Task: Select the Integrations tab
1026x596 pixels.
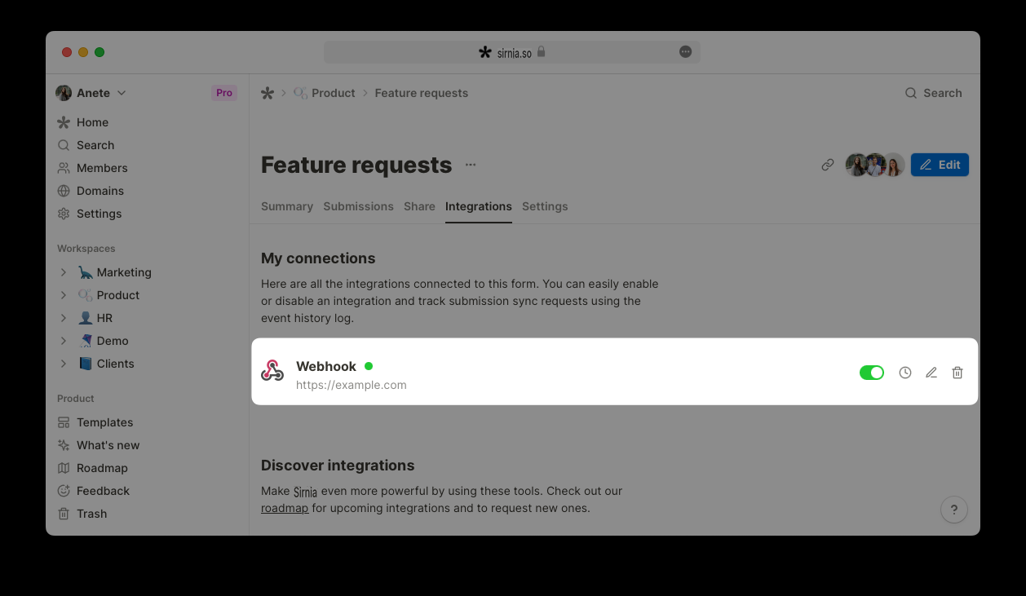Action: [479, 206]
